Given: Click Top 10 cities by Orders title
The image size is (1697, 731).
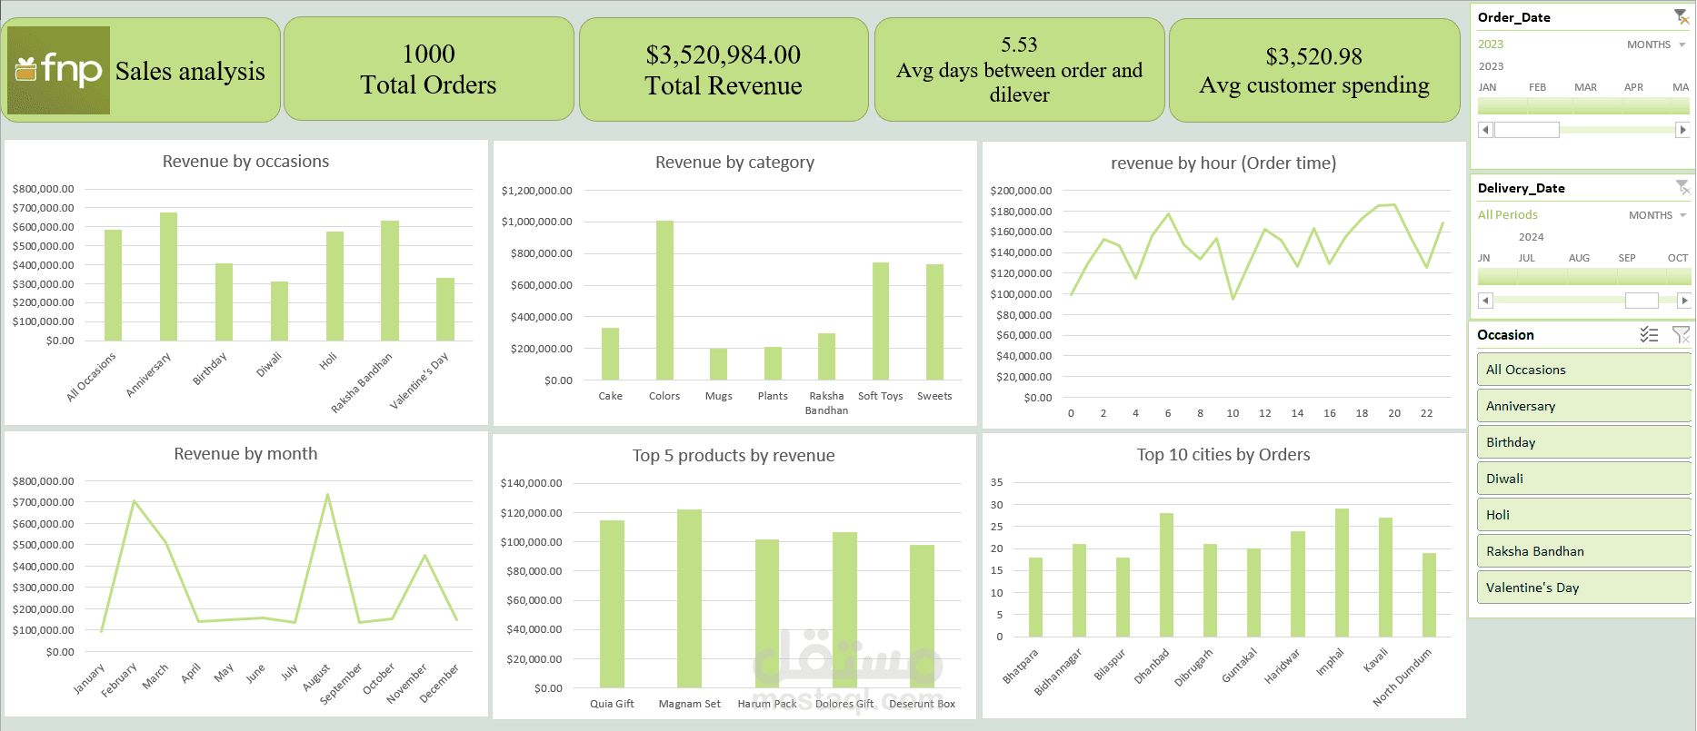Looking at the screenshot, I should [1223, 455].
